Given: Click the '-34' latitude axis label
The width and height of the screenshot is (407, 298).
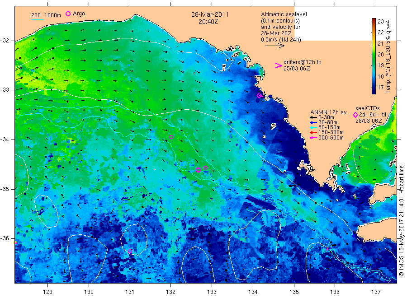Looking at the screenshot, I should (5, 140).
